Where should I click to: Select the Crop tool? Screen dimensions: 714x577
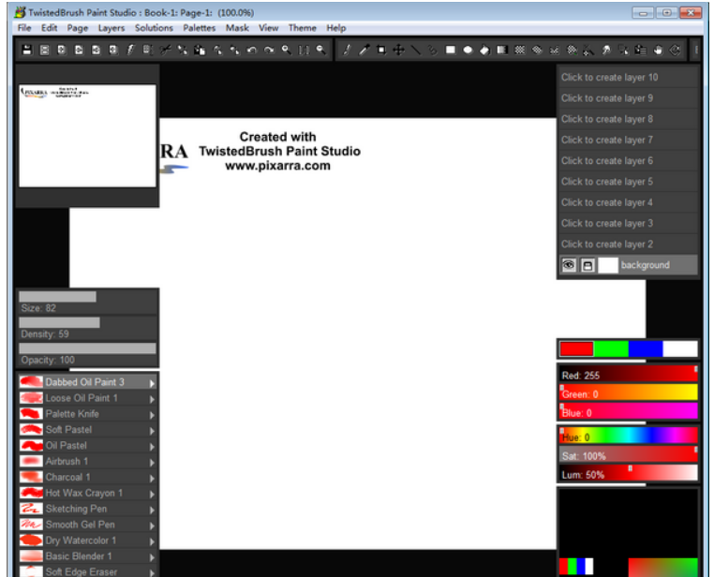[381, 50]
